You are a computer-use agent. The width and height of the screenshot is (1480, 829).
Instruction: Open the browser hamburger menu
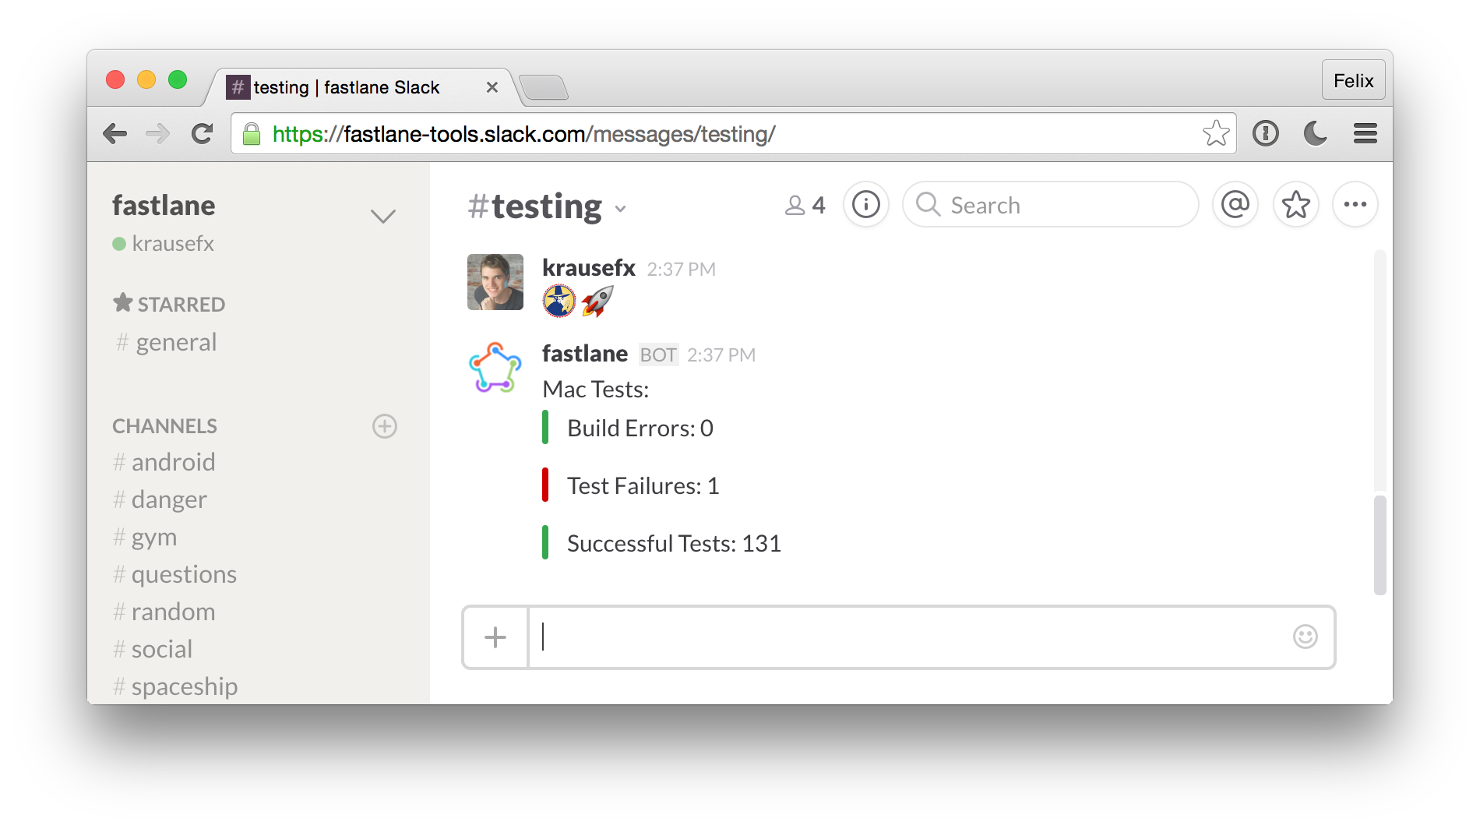(x=1365, y=133)
